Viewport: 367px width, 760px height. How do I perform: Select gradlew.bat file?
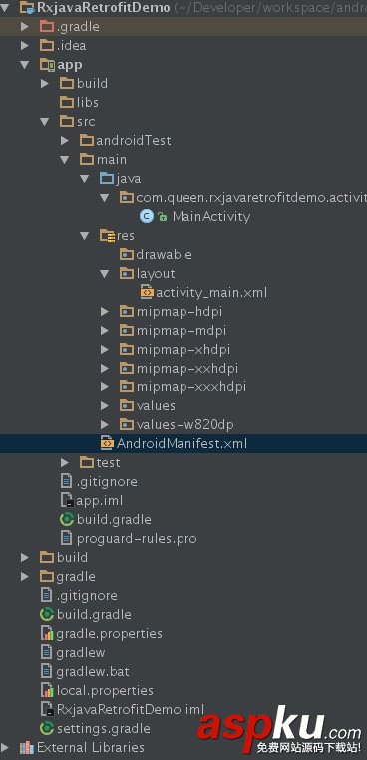[93, 672]
